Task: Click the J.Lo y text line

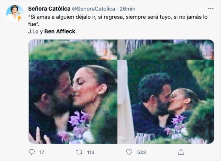Action: pos(35,31)
